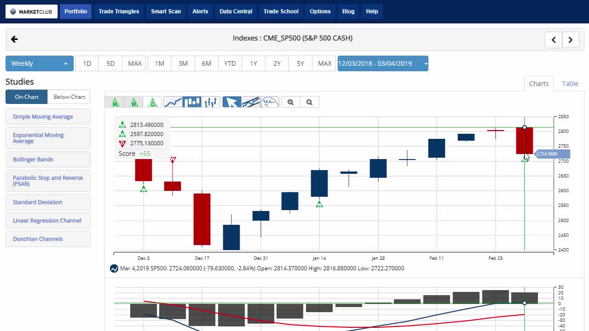Select MAX next to 5Y
The width and height of the screenshot is (589, 331).
coord(324,63)
